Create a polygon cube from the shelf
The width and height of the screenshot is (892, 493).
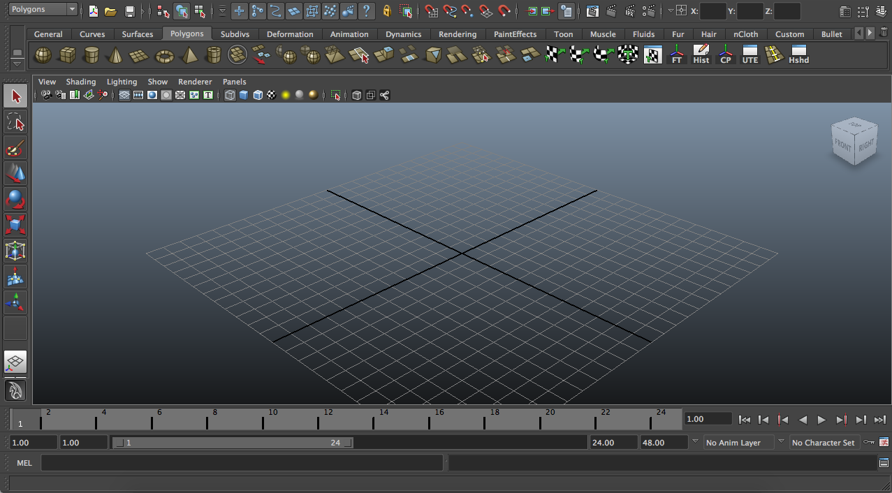pyautogui.click(x=66, y=54)
